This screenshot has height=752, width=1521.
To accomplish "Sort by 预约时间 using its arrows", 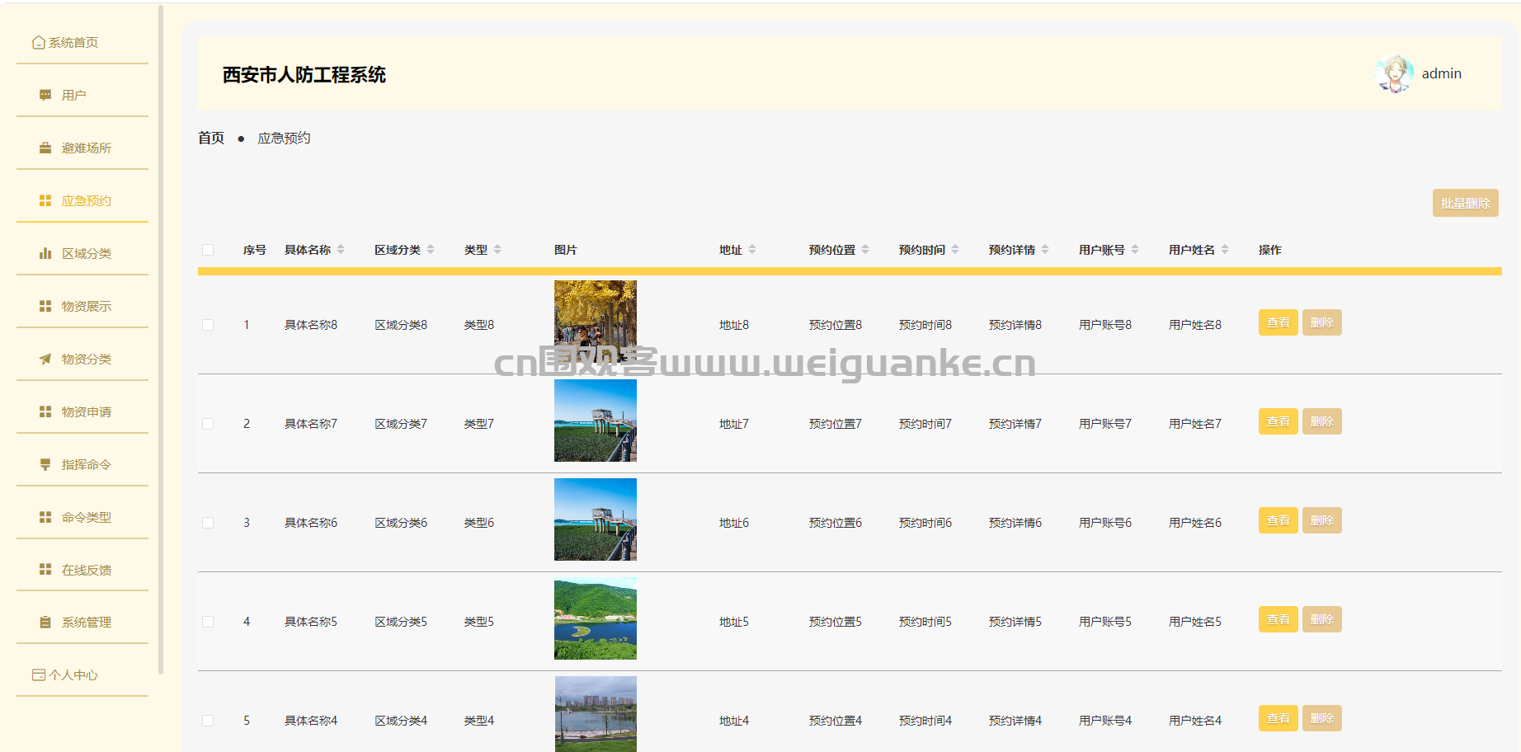I will 955,250.
